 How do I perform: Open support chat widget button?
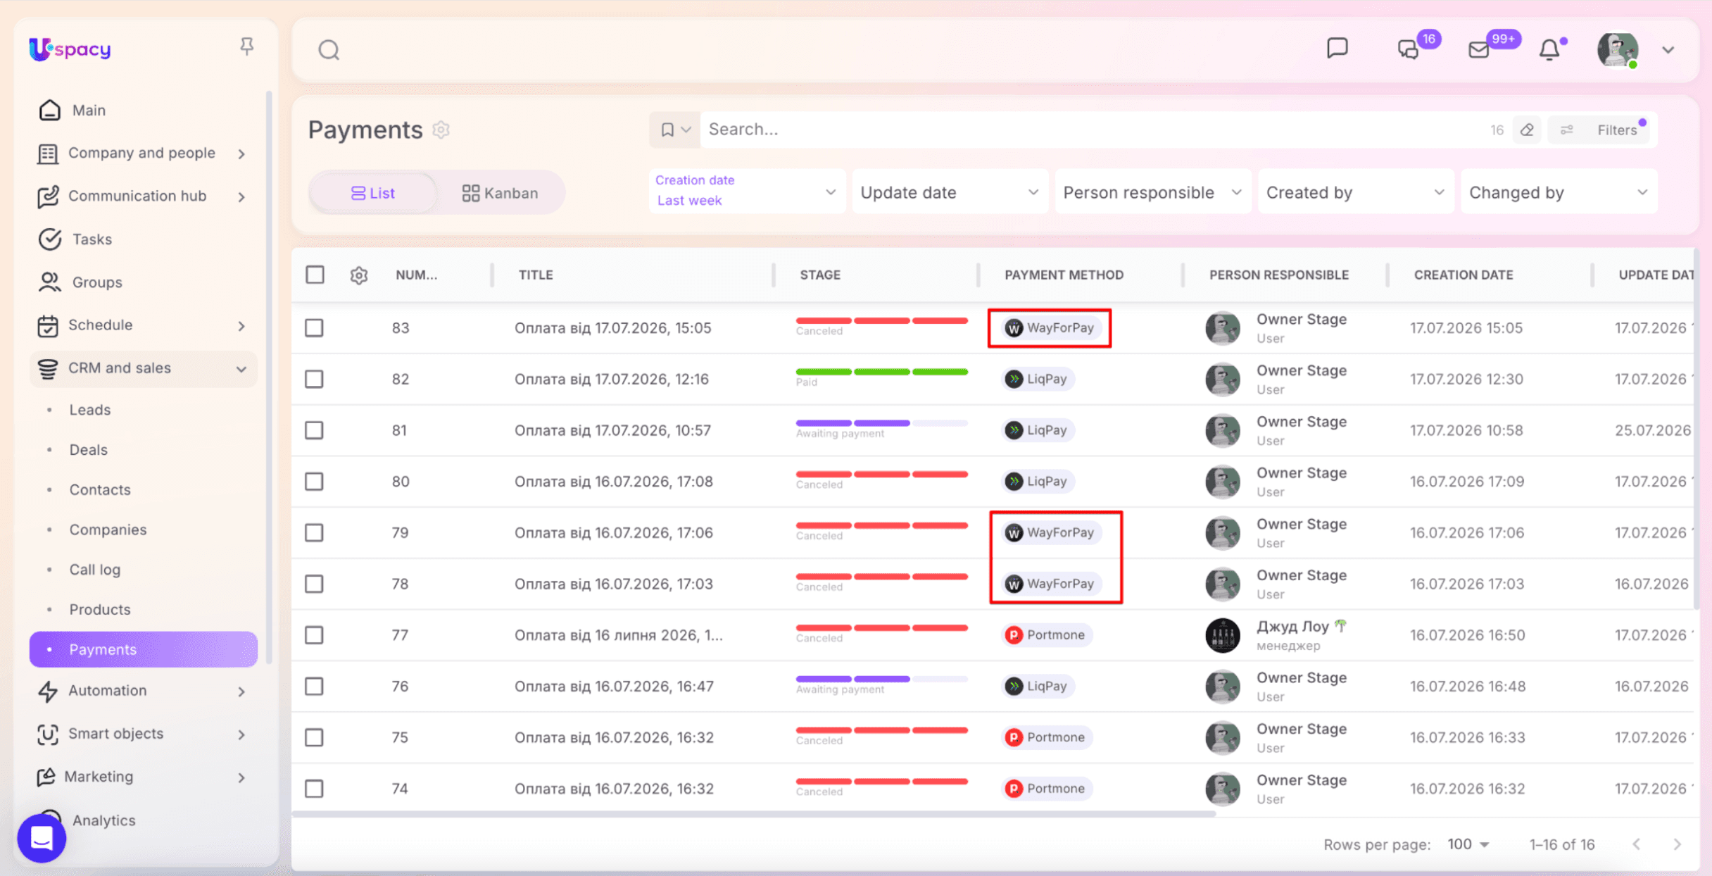coord(42,838)
